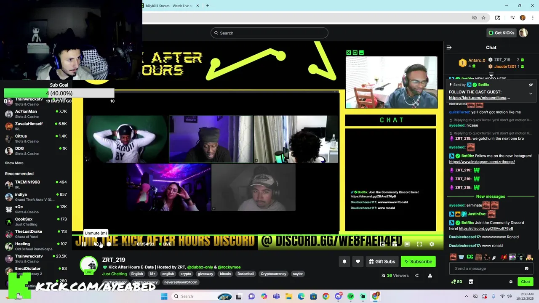Open video player settings gear
Viewport: 539px width, 303px height.
coord(432,244)
